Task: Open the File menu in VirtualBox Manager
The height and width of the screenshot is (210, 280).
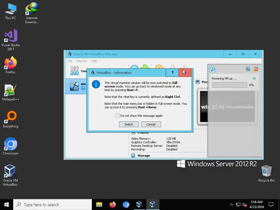Action: click(x=70, y=61)
